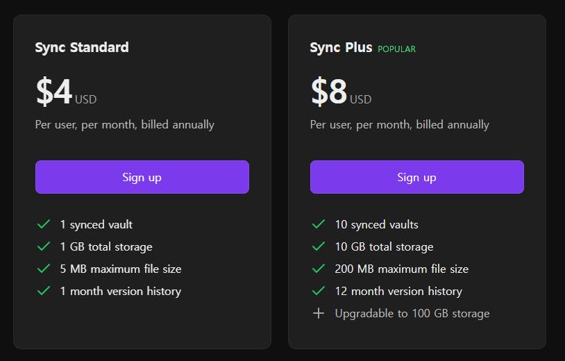The height and width of the screenshot is (361, 565).
Task: Click checkmark beside 5 MB maximum file size
Action: pyautogui.click(x=44, y=269)
